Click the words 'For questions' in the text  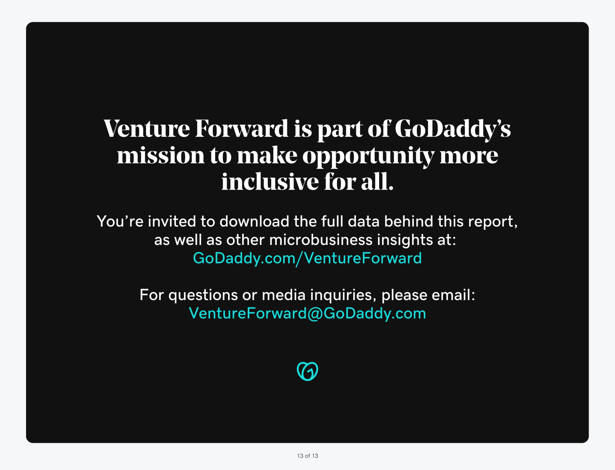coord(189,295)
